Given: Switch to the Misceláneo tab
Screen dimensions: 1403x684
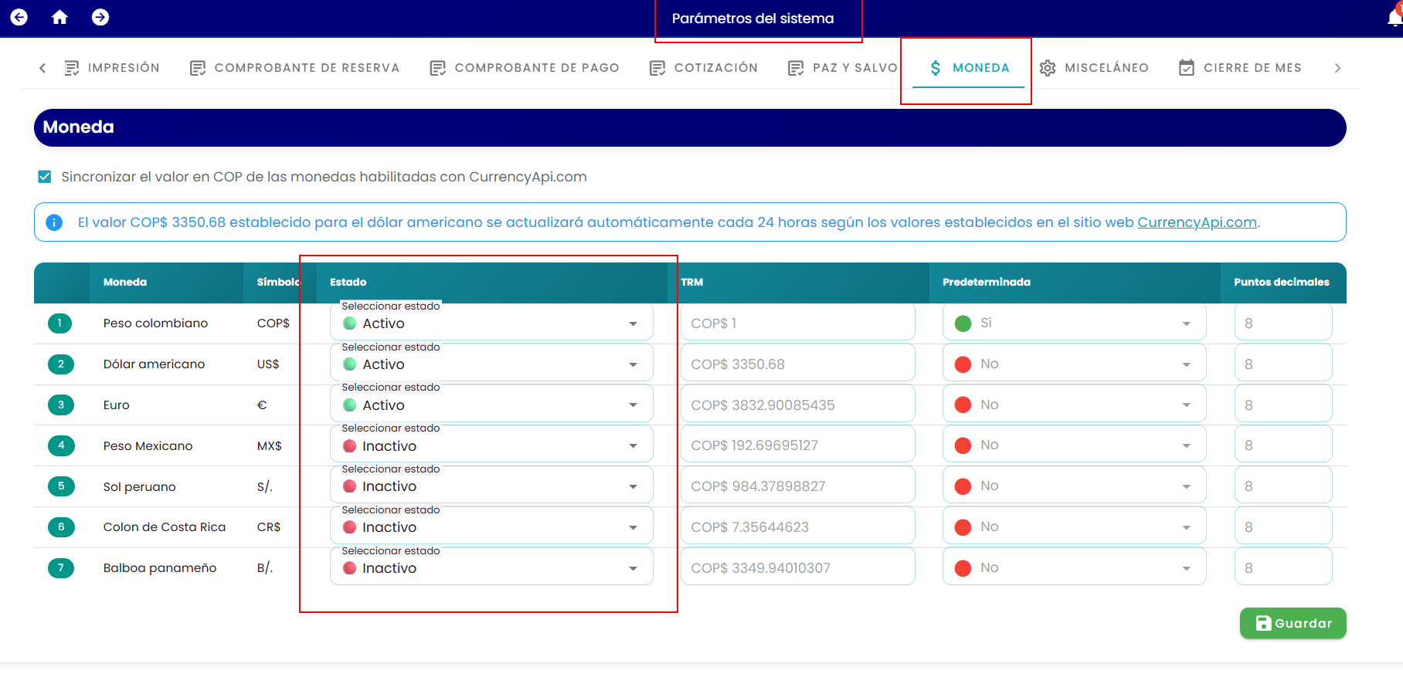Looking at the screenshot, I should 1094,68.
